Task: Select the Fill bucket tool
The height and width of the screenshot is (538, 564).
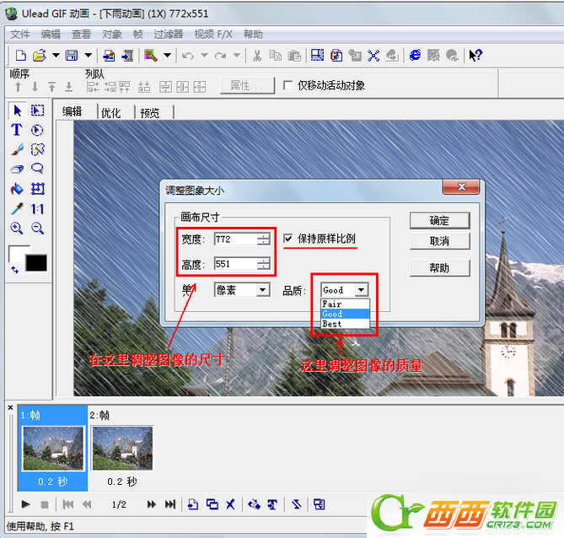Action: 17,189
